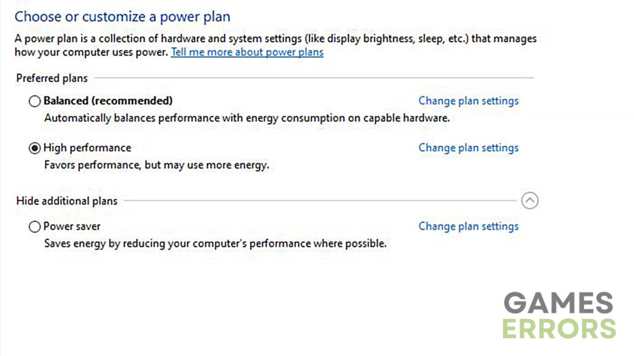Screen dimensions: 634x356
Task: Click the Saves energy description text
Action: (215, 244)
